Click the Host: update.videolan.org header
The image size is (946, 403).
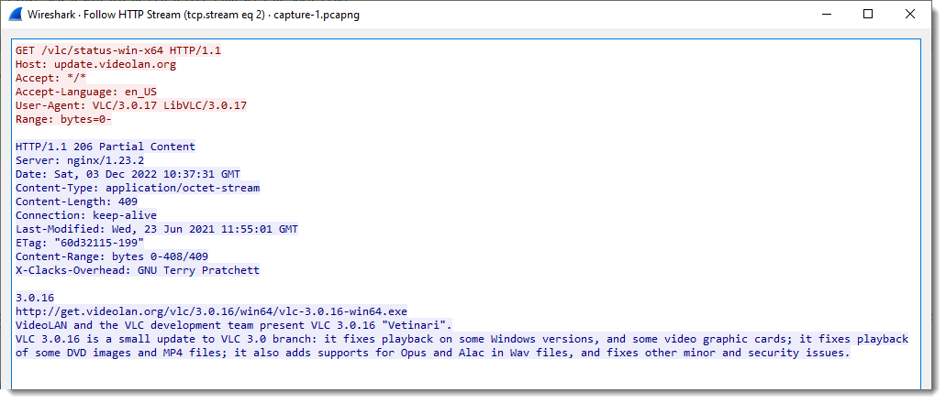coord(96,64)
